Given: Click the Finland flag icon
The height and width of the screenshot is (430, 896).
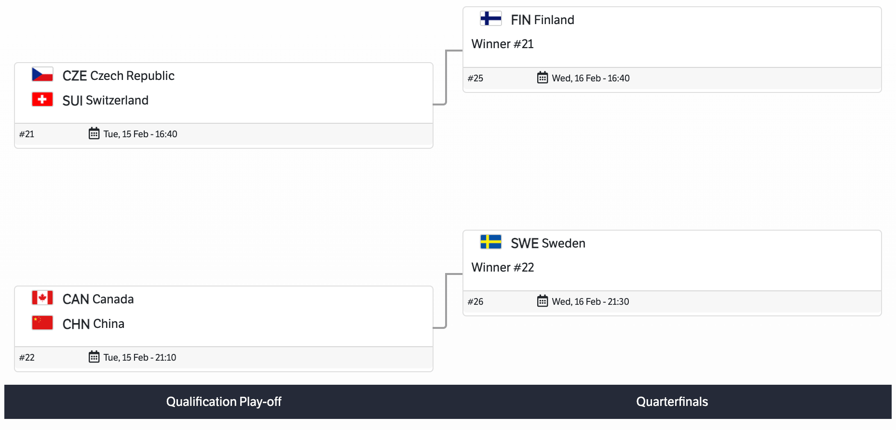Looking at the screenshot, I should pyautogui.click(x=491, y=19).
